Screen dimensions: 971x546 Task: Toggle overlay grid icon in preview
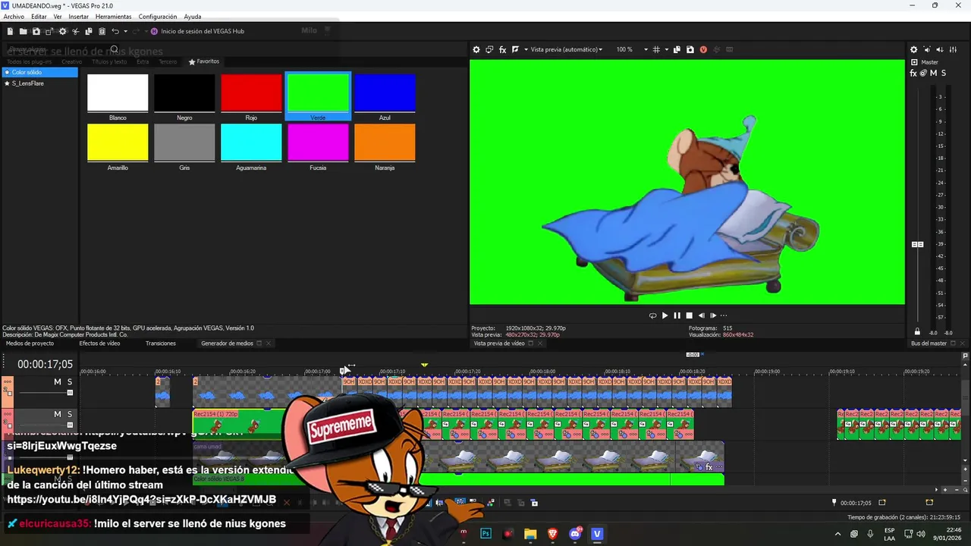[x=656, y=49]
